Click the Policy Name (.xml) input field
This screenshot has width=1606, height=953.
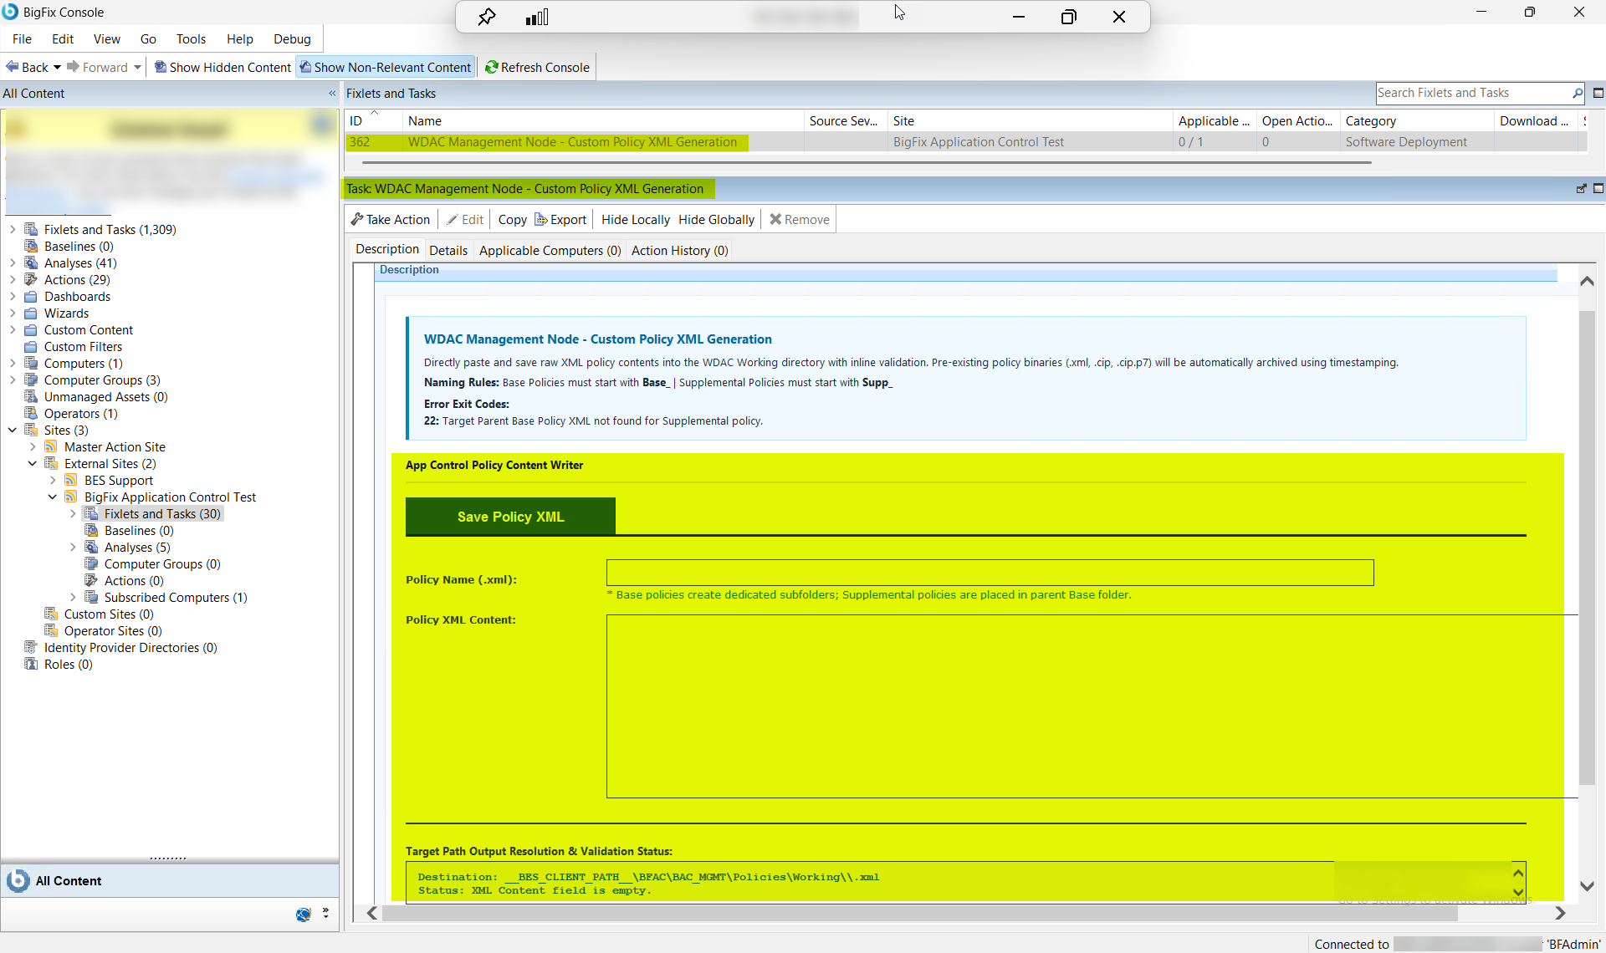pyautogui.click(x=990, y=573)
